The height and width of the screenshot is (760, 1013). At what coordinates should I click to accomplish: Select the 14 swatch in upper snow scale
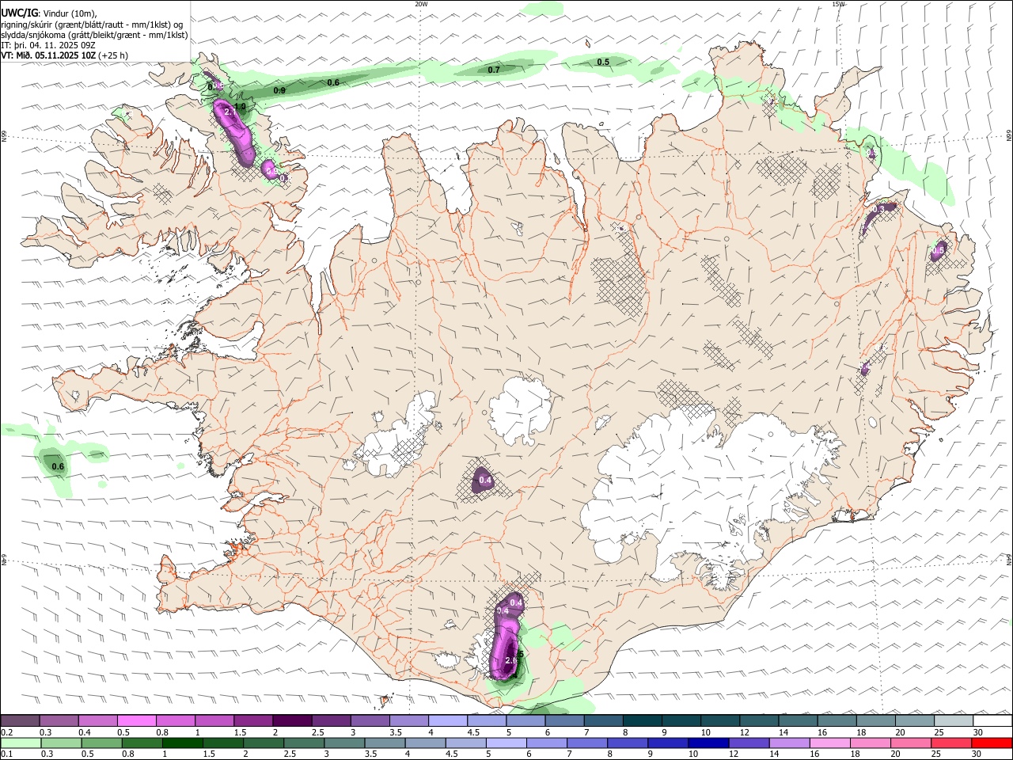click(x=797, y=721)
